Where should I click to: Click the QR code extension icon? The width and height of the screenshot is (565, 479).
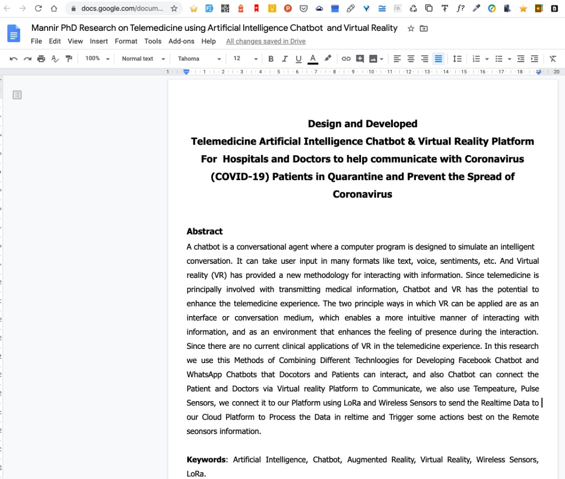[x=225, y=8]
